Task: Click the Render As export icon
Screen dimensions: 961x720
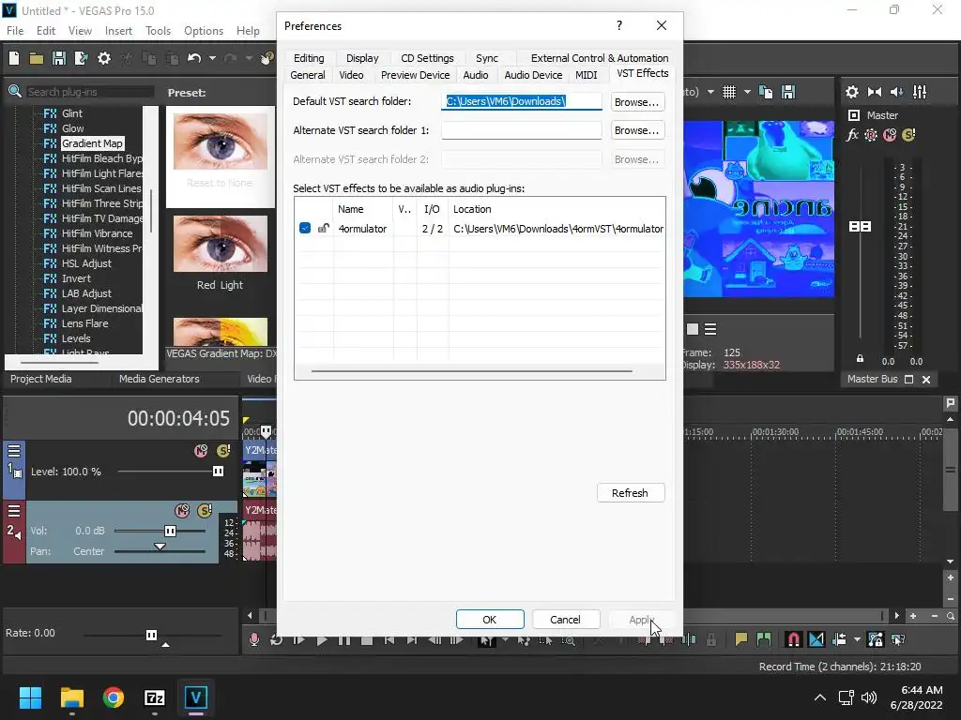Action: click(81, 58)
